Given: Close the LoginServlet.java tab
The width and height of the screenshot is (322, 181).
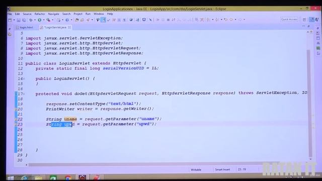Looking at the screenshot, I should coord(69,27).
